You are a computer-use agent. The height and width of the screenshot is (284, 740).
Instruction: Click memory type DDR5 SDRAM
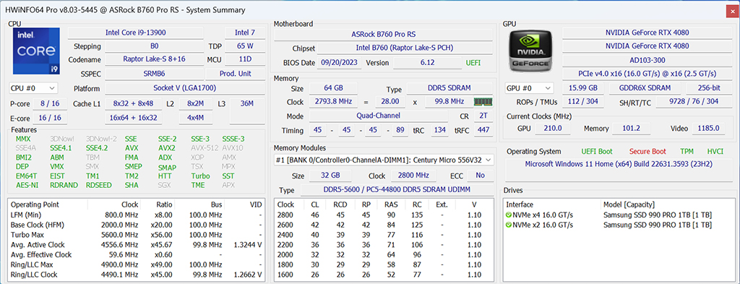449,88
